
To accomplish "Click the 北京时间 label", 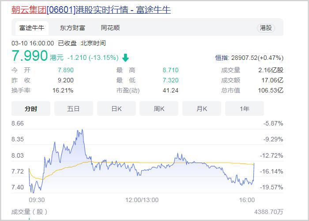I will (93, 43).
